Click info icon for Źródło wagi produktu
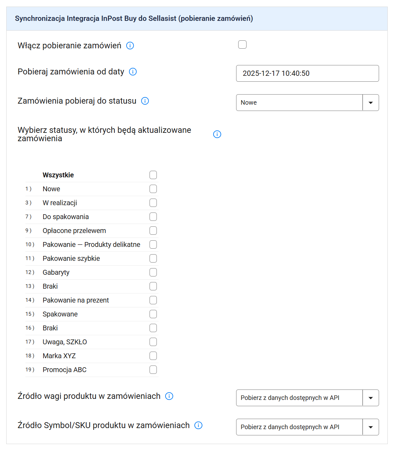394x450 pixels. (x=169, y=396)
